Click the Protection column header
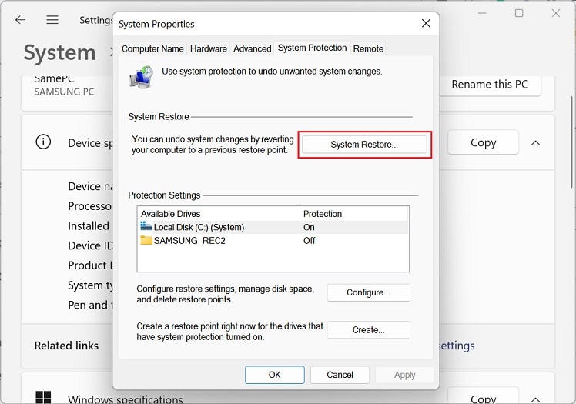This screenshot has width=576, height=404. [x=354, y=214]
